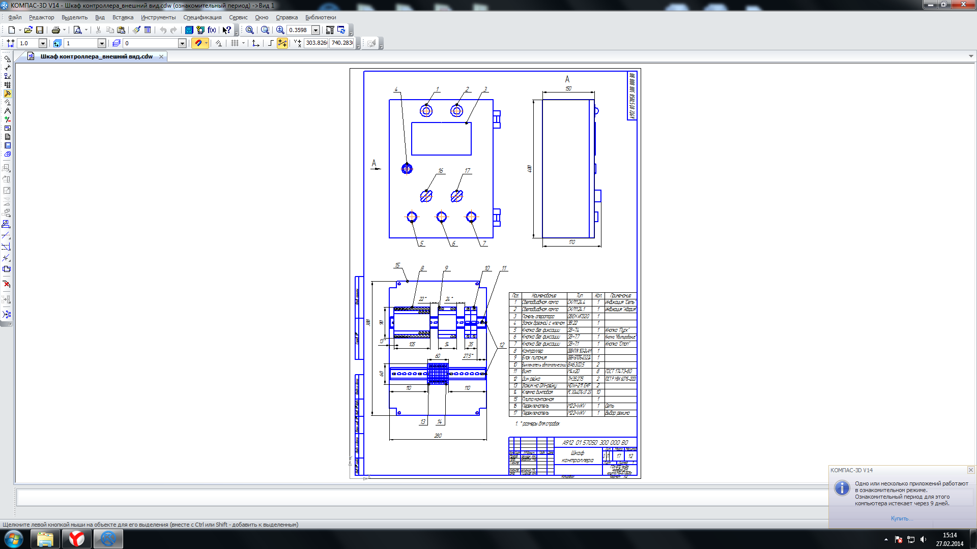The image size is (977, 549).
Task: Select the Geometry tool at top of left panel
Action: [7, 59]
